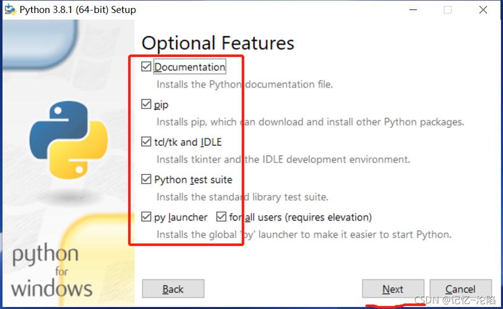Click the 'Python 3.8.1 (64-bit) Setup' title text
The height and width of the screenshot is (309, 503).
77,10
